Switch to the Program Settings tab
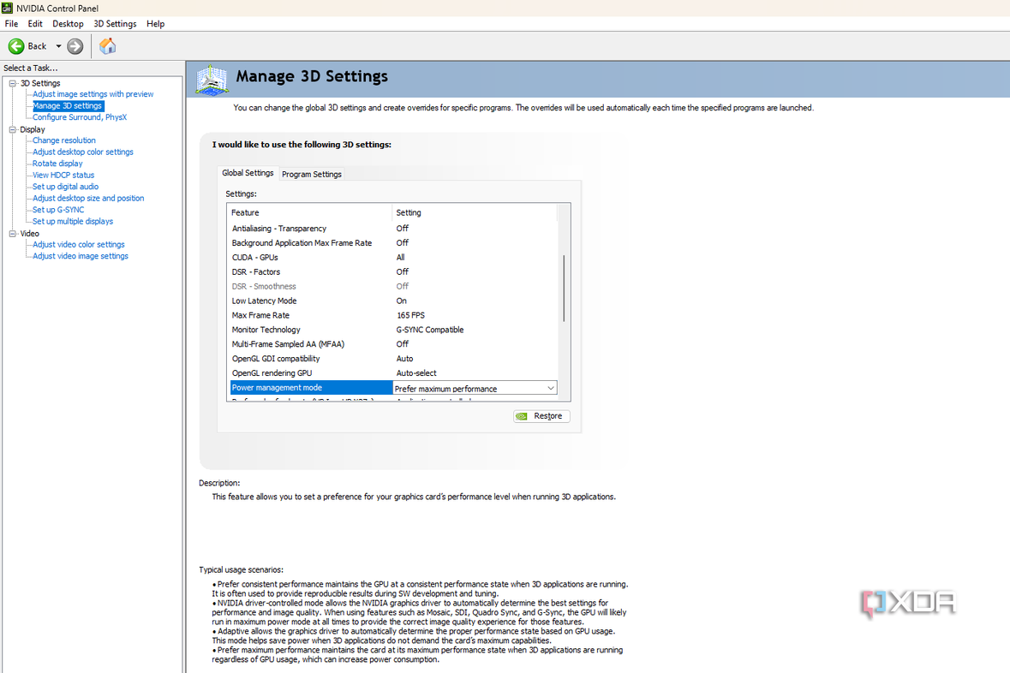Viewport: 1010px width, 673px height. (312, 175)
